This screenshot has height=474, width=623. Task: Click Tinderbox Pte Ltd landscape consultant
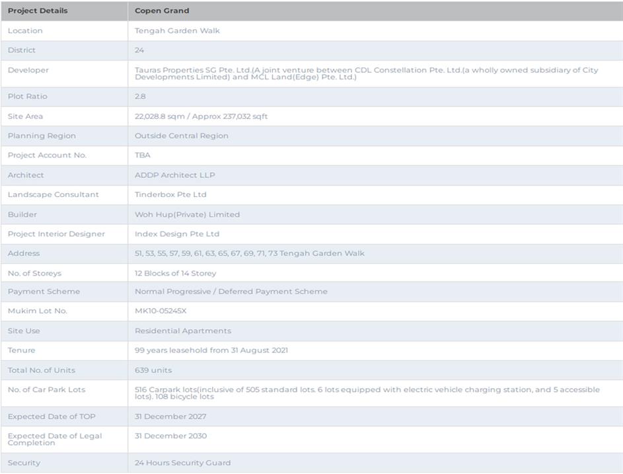point(170,194)
